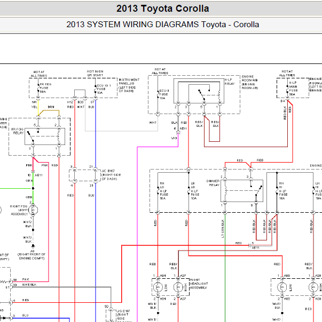The width and height of the screenshot is (322, 322).
Task: Select the HOT IN ON OR START label
Action: (x=95, y=74)
